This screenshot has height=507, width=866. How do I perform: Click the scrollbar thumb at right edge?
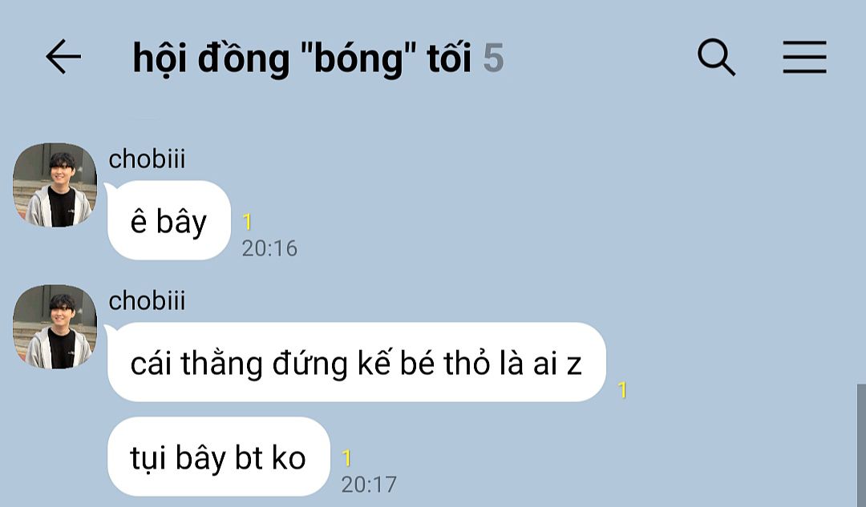click(861, 445)
